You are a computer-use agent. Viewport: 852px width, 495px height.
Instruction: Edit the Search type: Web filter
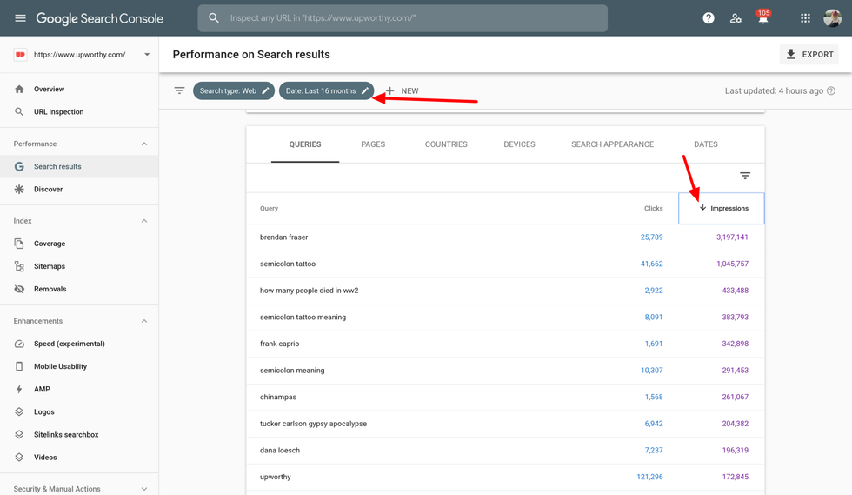tap(234, 90)
